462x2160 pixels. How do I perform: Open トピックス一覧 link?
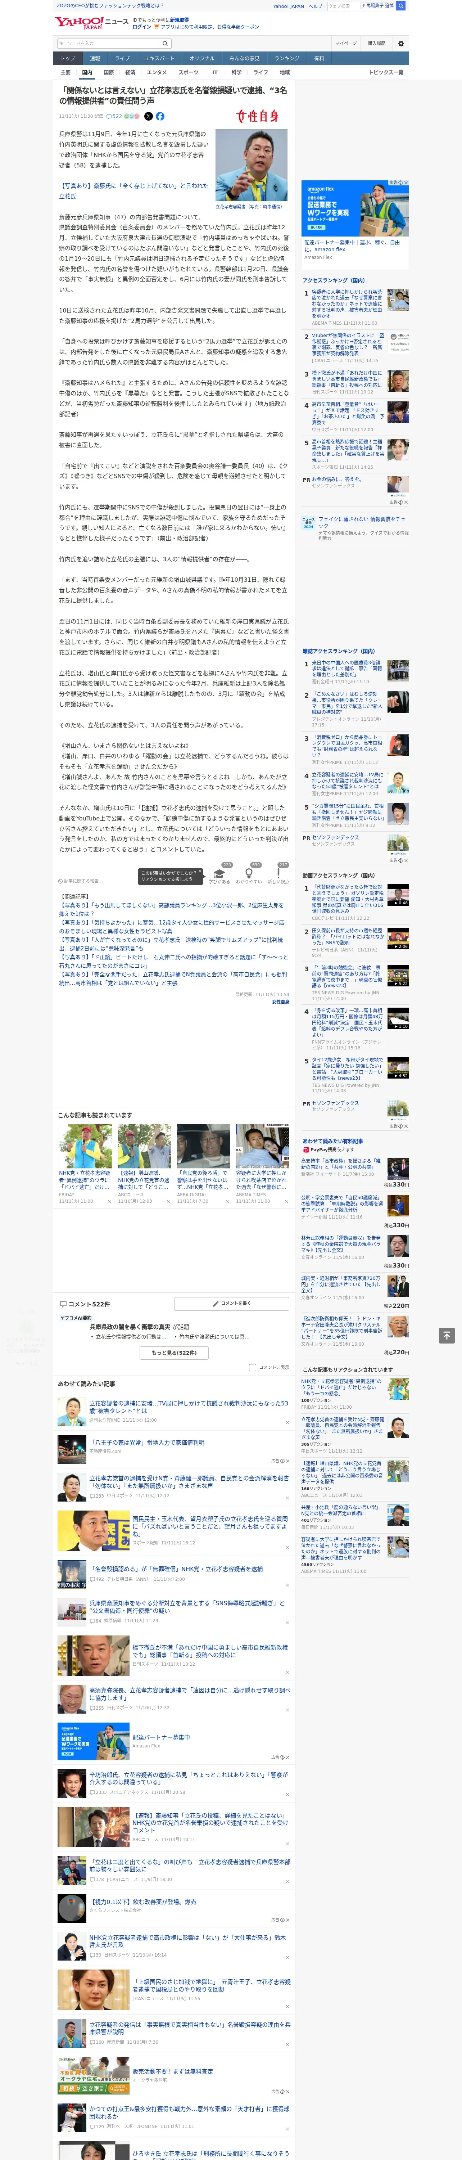[x=386, y=72]
